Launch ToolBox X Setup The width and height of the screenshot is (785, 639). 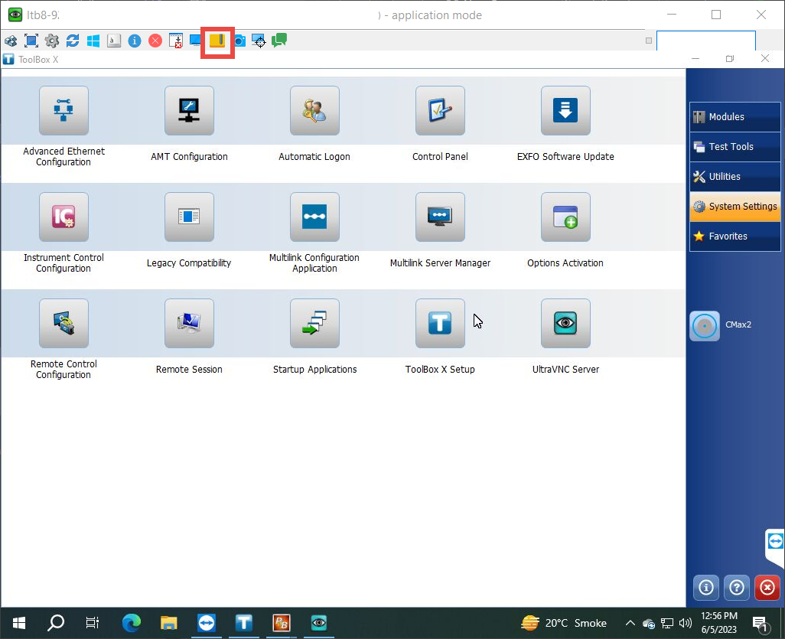pos(440,324)
